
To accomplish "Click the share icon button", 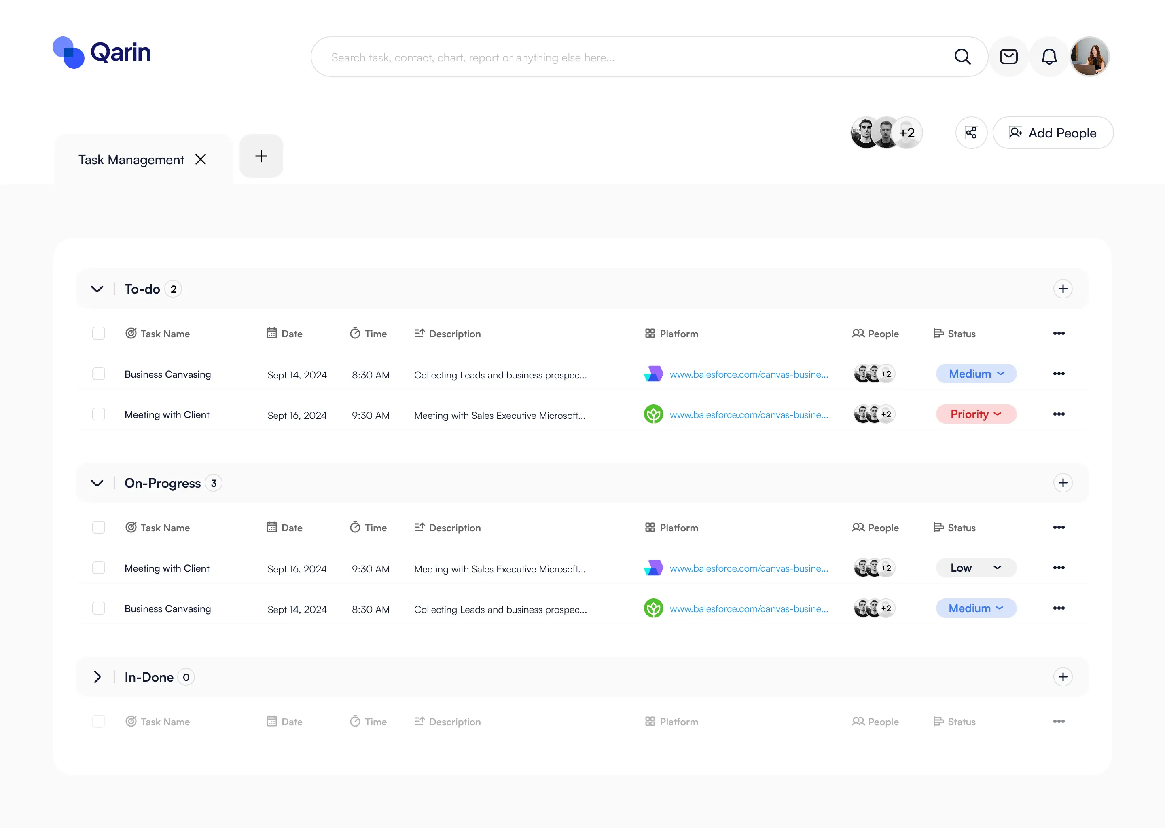I will click(971, 133).
